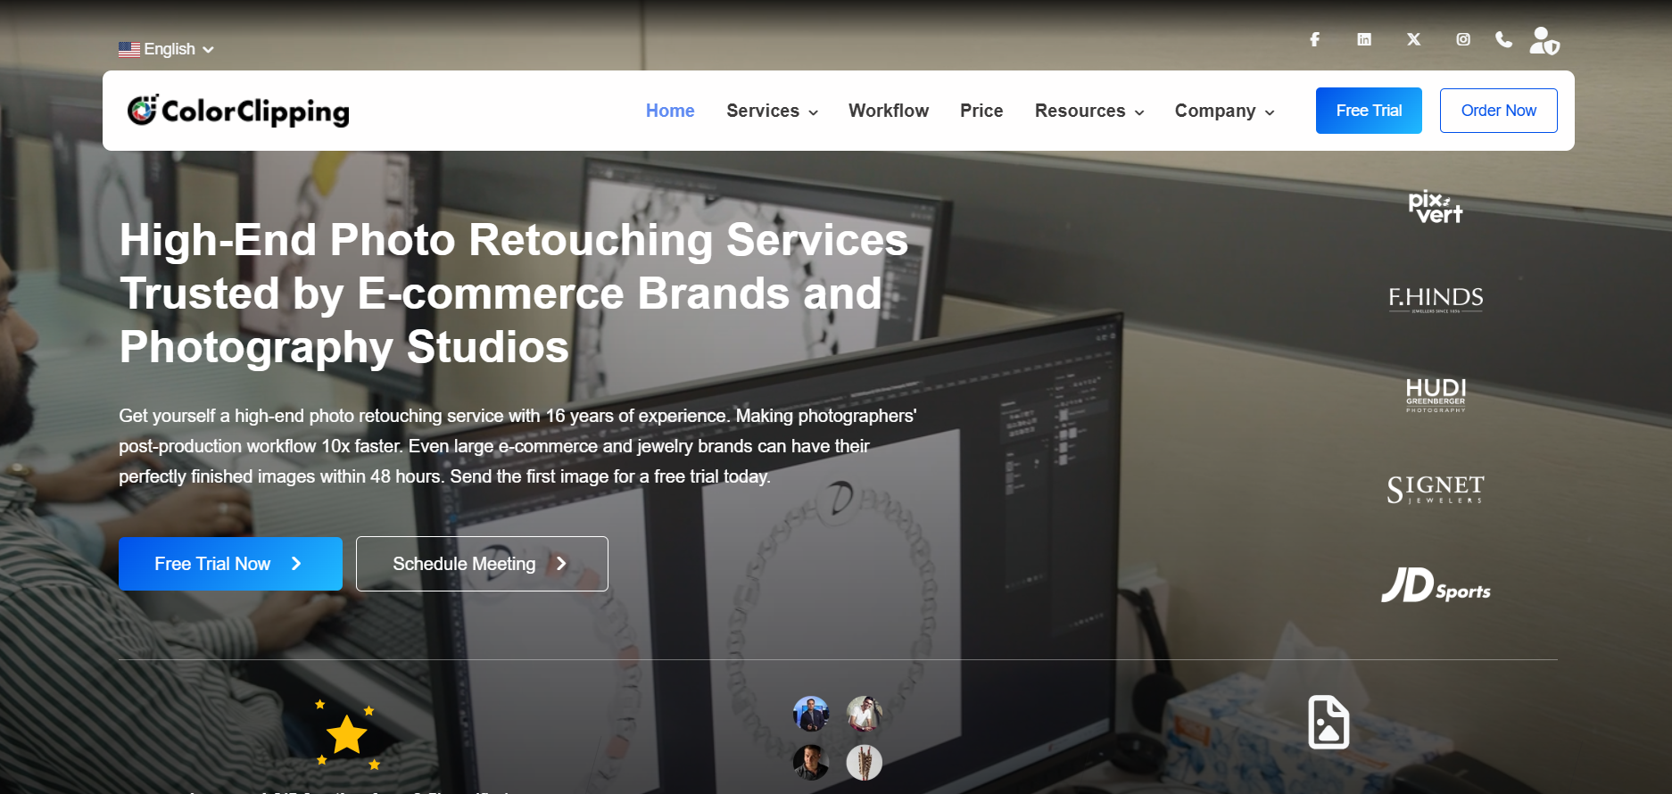1672x794 pixels.
Task: Expand the Services menu
Action: 772,111
